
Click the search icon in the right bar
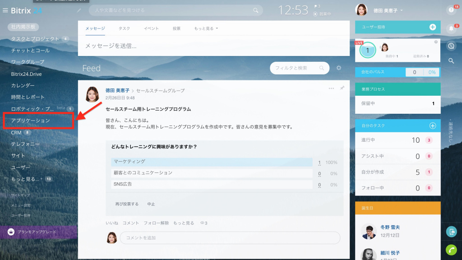pos(451,61)
